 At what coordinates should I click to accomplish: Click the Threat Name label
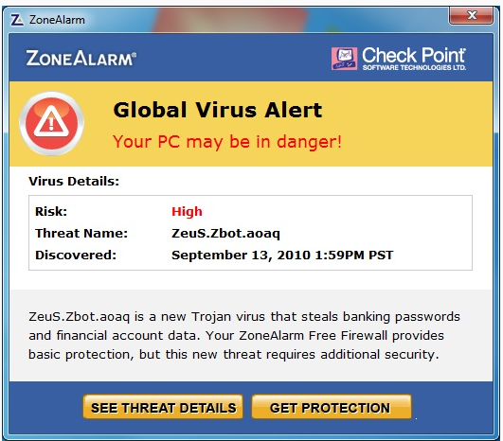tap(81, 234)
